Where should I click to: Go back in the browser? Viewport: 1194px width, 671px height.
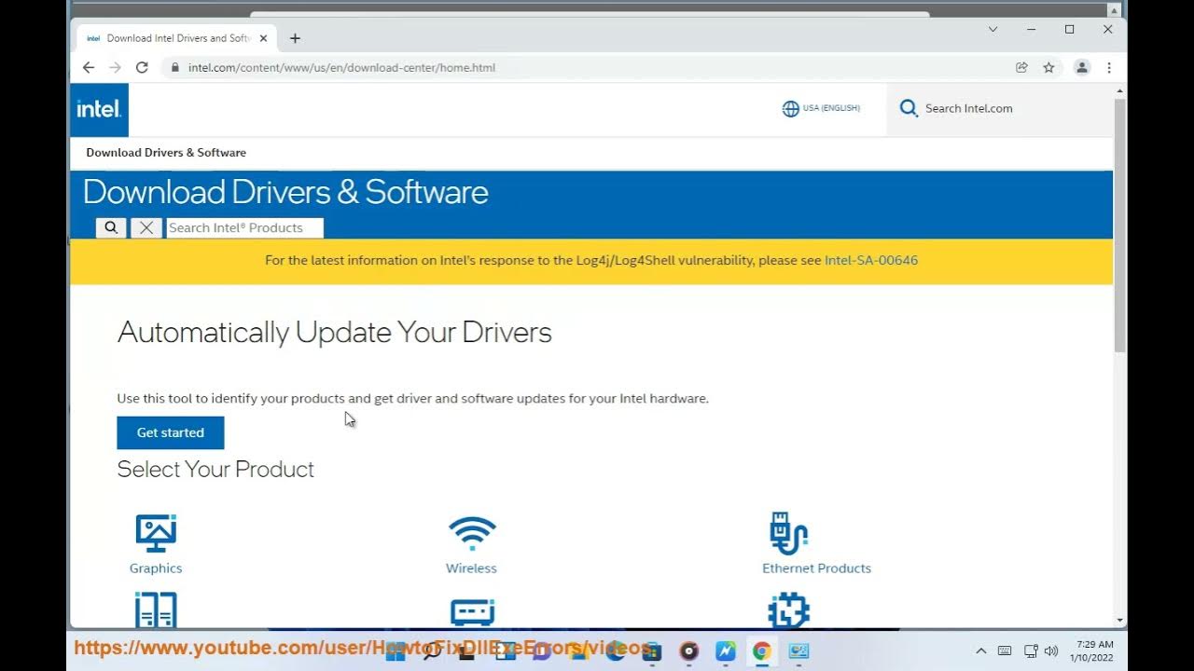click(x=89, y=67)
